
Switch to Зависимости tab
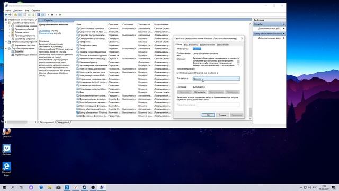pyautogui.click(x=222, y=45)
